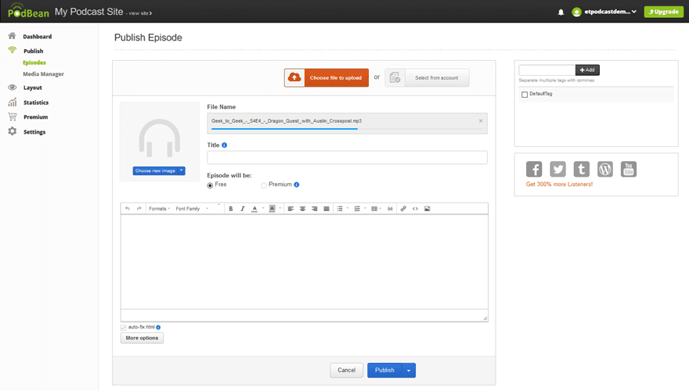
Task: Open Publish button dropdown arrow
Action: coord(409,371)
